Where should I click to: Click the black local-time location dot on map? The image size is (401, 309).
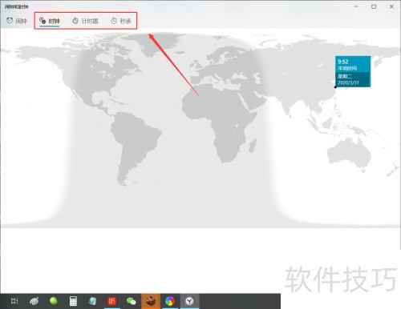click(x=335, y=87)
